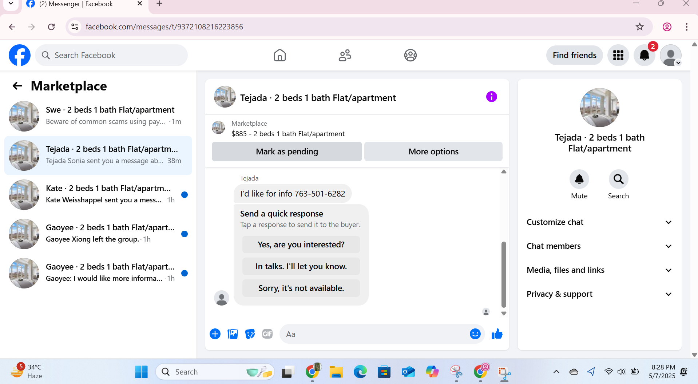This screenshot has width=698, height=384.
Task: Click Find friends button
Action: pos(574,55)
